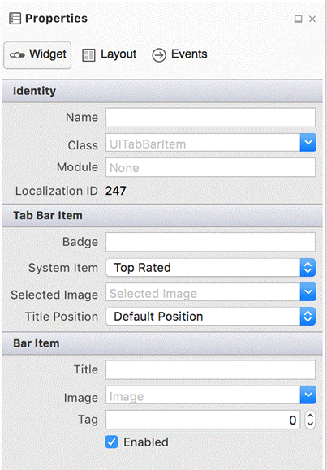
Task: Expand the Image dropdown in Bar Item
Action: [x=308, y=395]
